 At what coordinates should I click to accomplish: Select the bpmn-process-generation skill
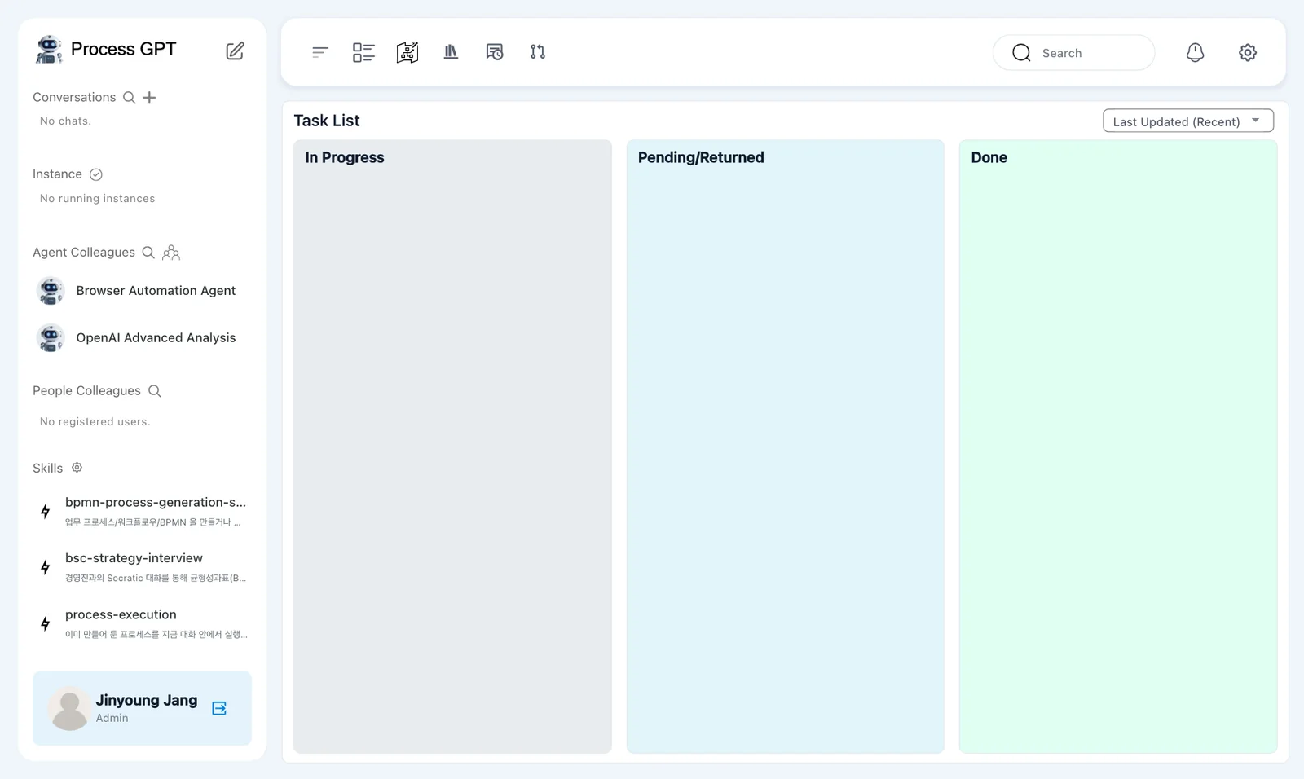coord(142,511)
